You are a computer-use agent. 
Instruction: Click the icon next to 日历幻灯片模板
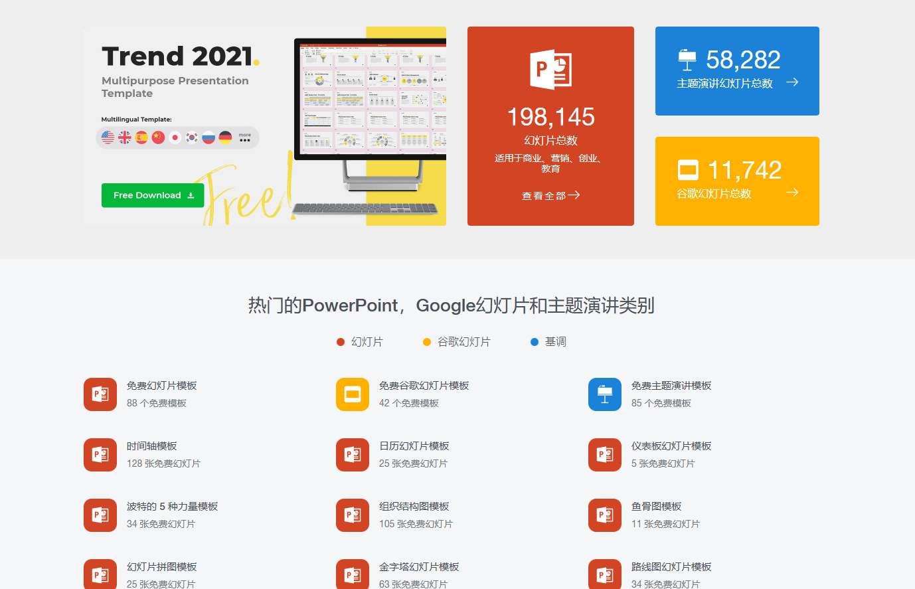[x=353, y=455]
